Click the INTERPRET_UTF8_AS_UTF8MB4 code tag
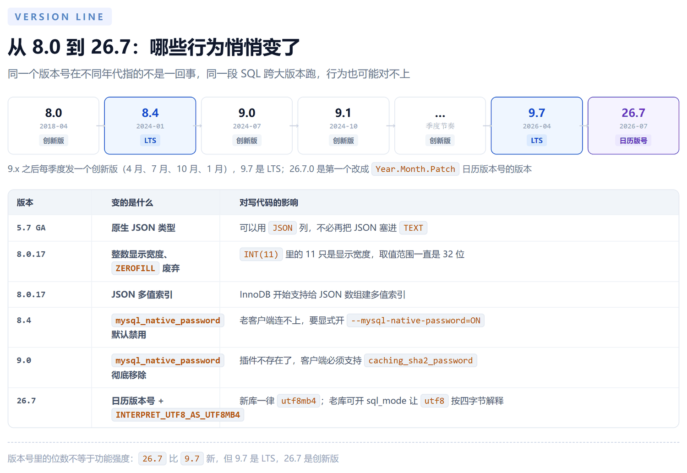The height and width of the screenshot is (473, 687). [x=178, y=415]
